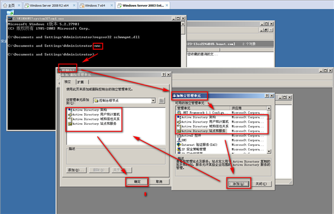Screen dimensions: 334x214
Task: Select Active Directory 域和信任关系 icon in available snap-ins list
Action: point(179,126)
